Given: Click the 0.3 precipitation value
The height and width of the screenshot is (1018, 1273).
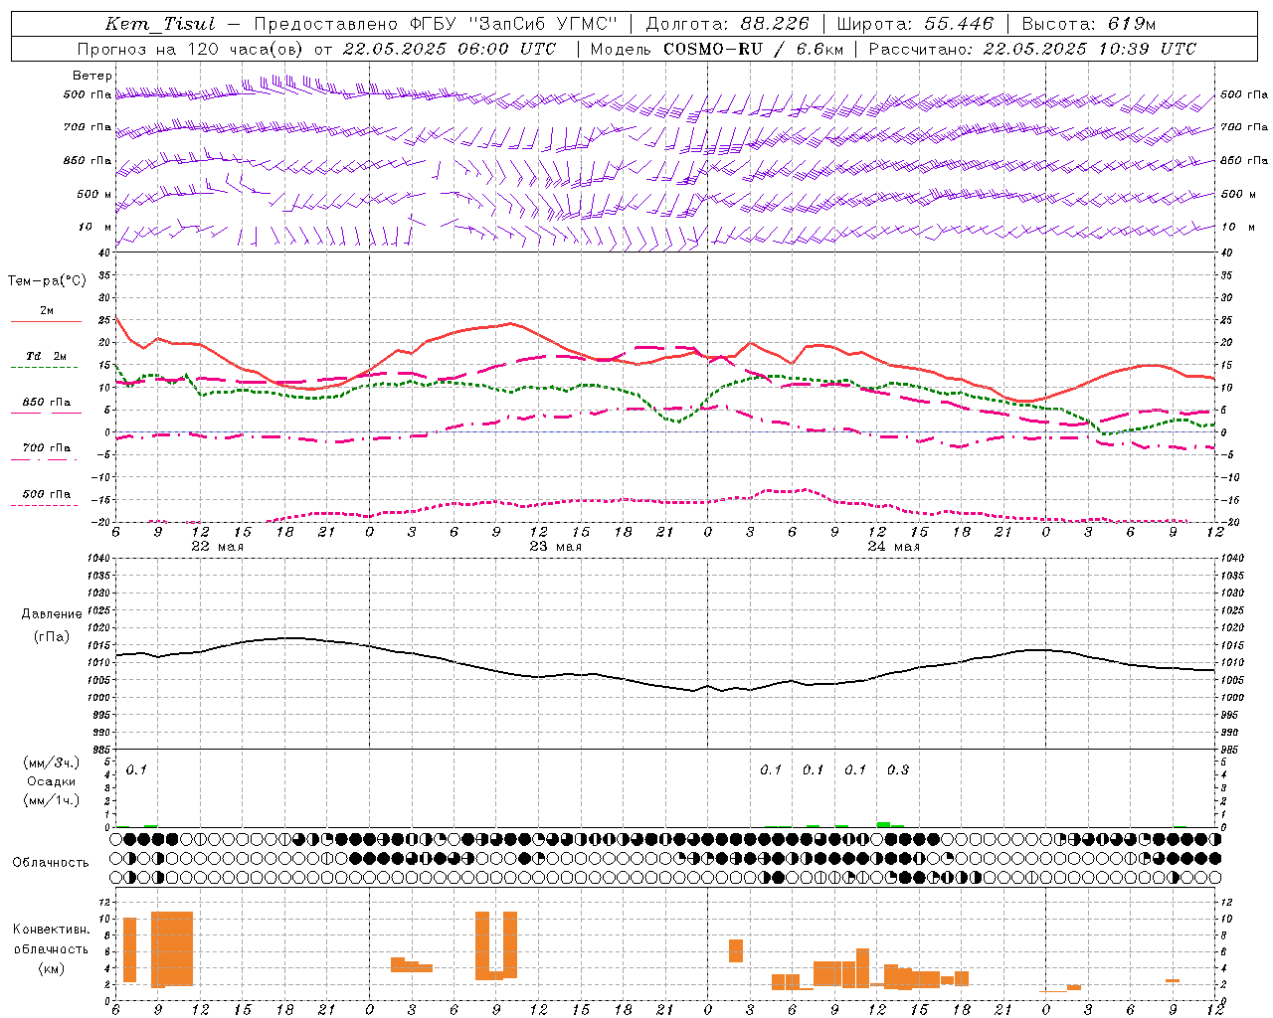Looking at the screenshot, I should click(898, 769).
